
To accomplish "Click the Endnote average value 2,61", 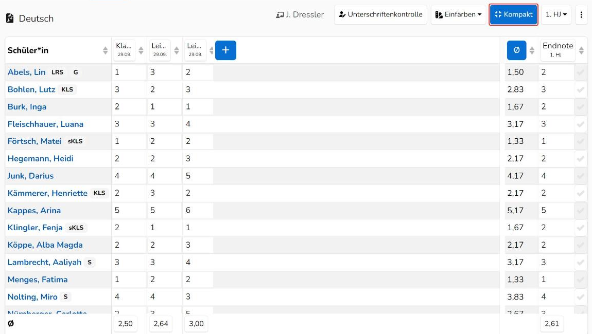I will click(552, 323).
